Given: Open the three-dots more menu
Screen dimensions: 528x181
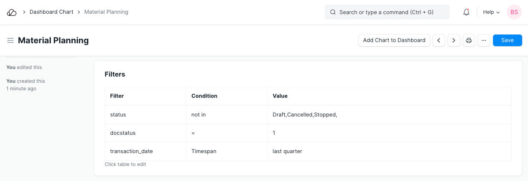Looking at the screenshot, I should pos(484,40).
